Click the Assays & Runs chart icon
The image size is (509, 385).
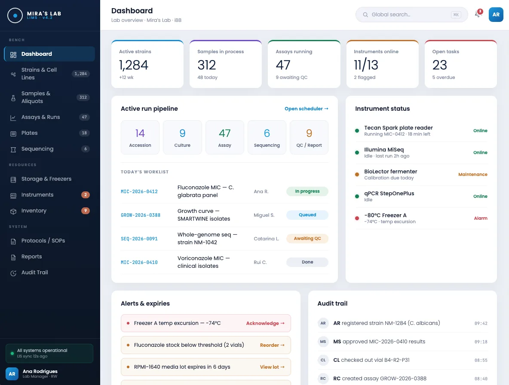pos(13,118)
